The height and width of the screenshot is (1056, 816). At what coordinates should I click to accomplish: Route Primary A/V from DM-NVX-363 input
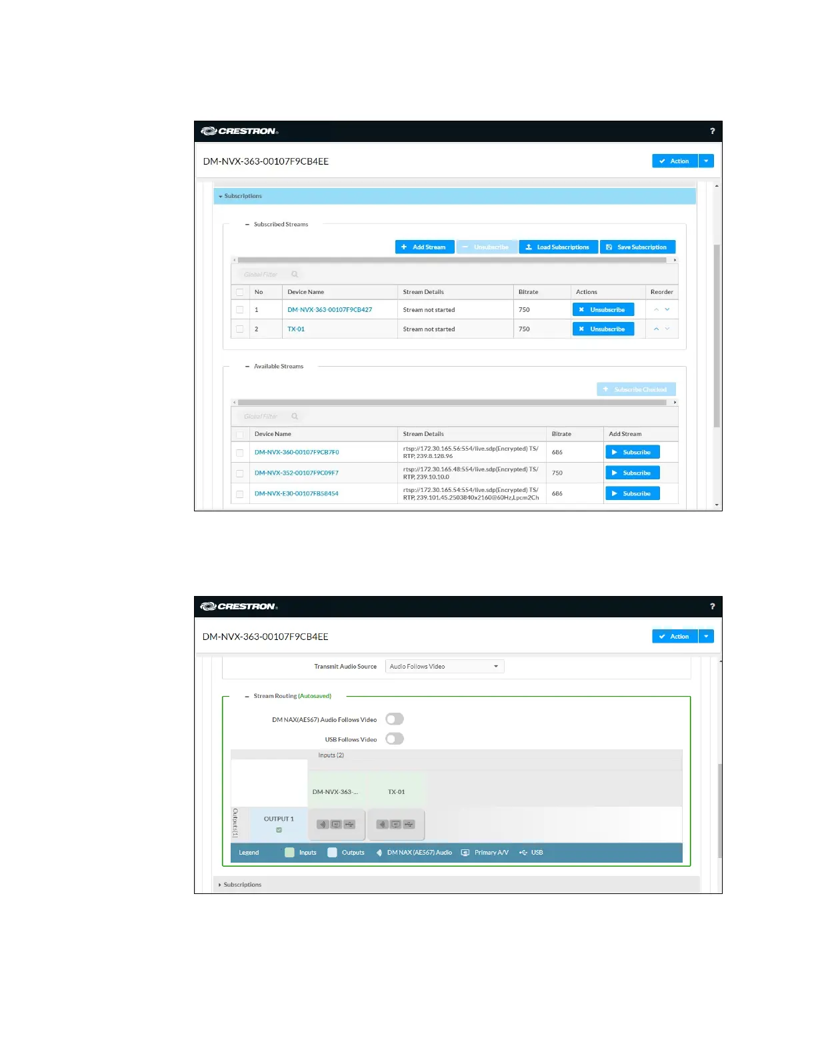click(336, 825)
